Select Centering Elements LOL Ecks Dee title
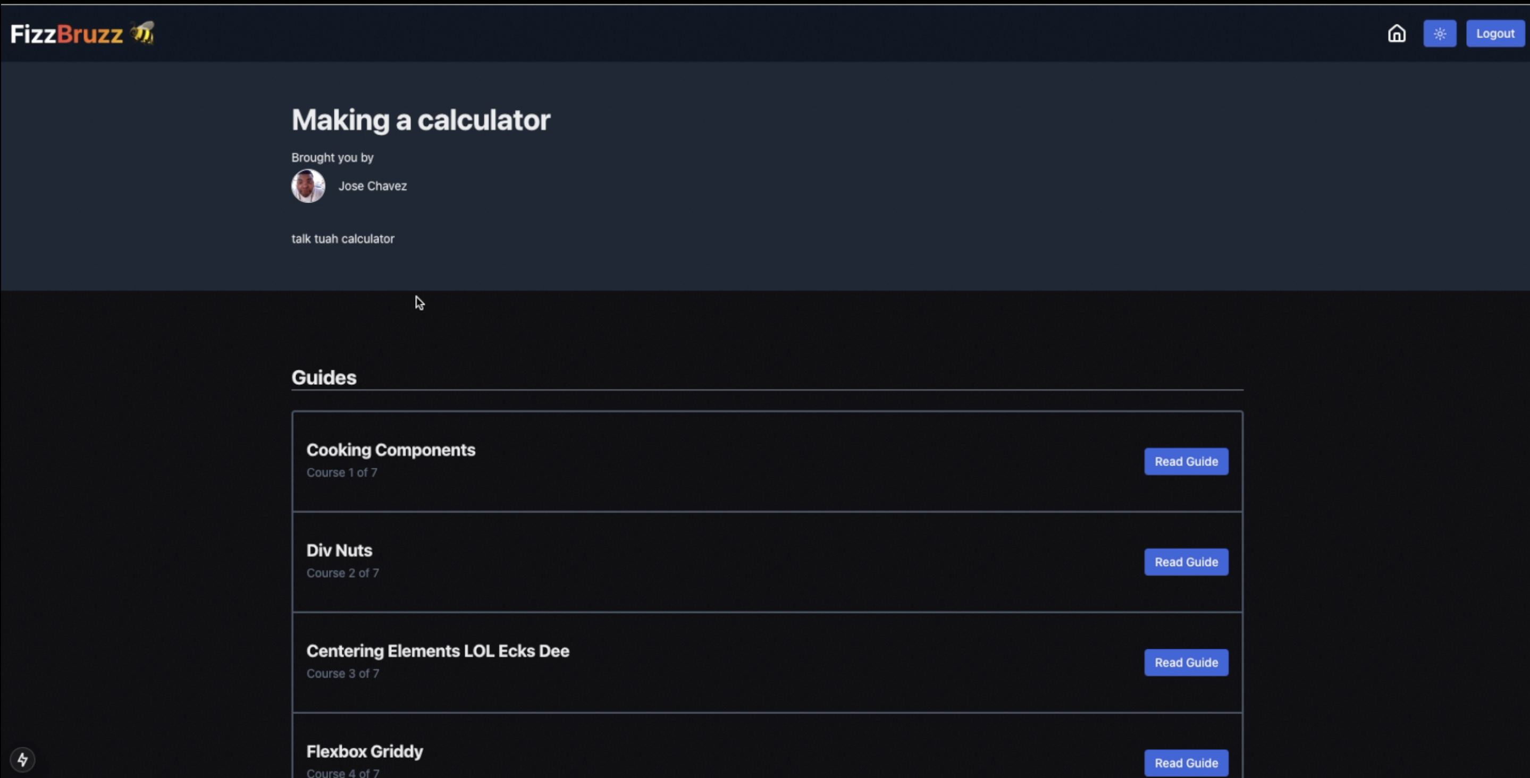Image resolution: width=1530 pixels, height=778 pixels. pos(437,651)
